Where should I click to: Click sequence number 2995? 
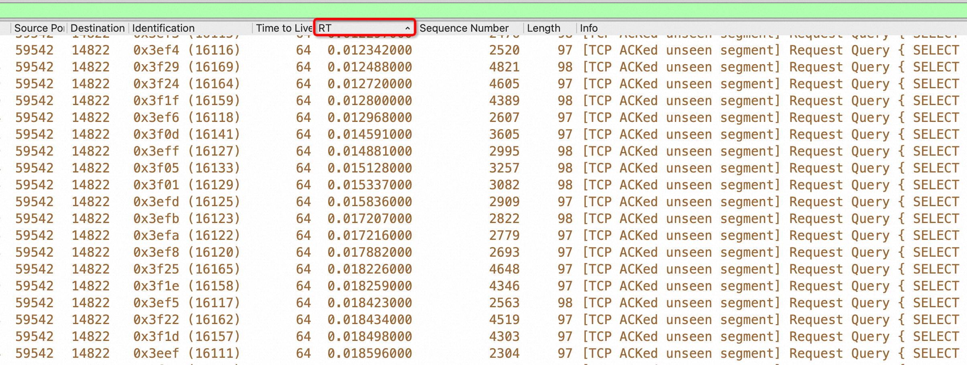[x=504, y=151]
